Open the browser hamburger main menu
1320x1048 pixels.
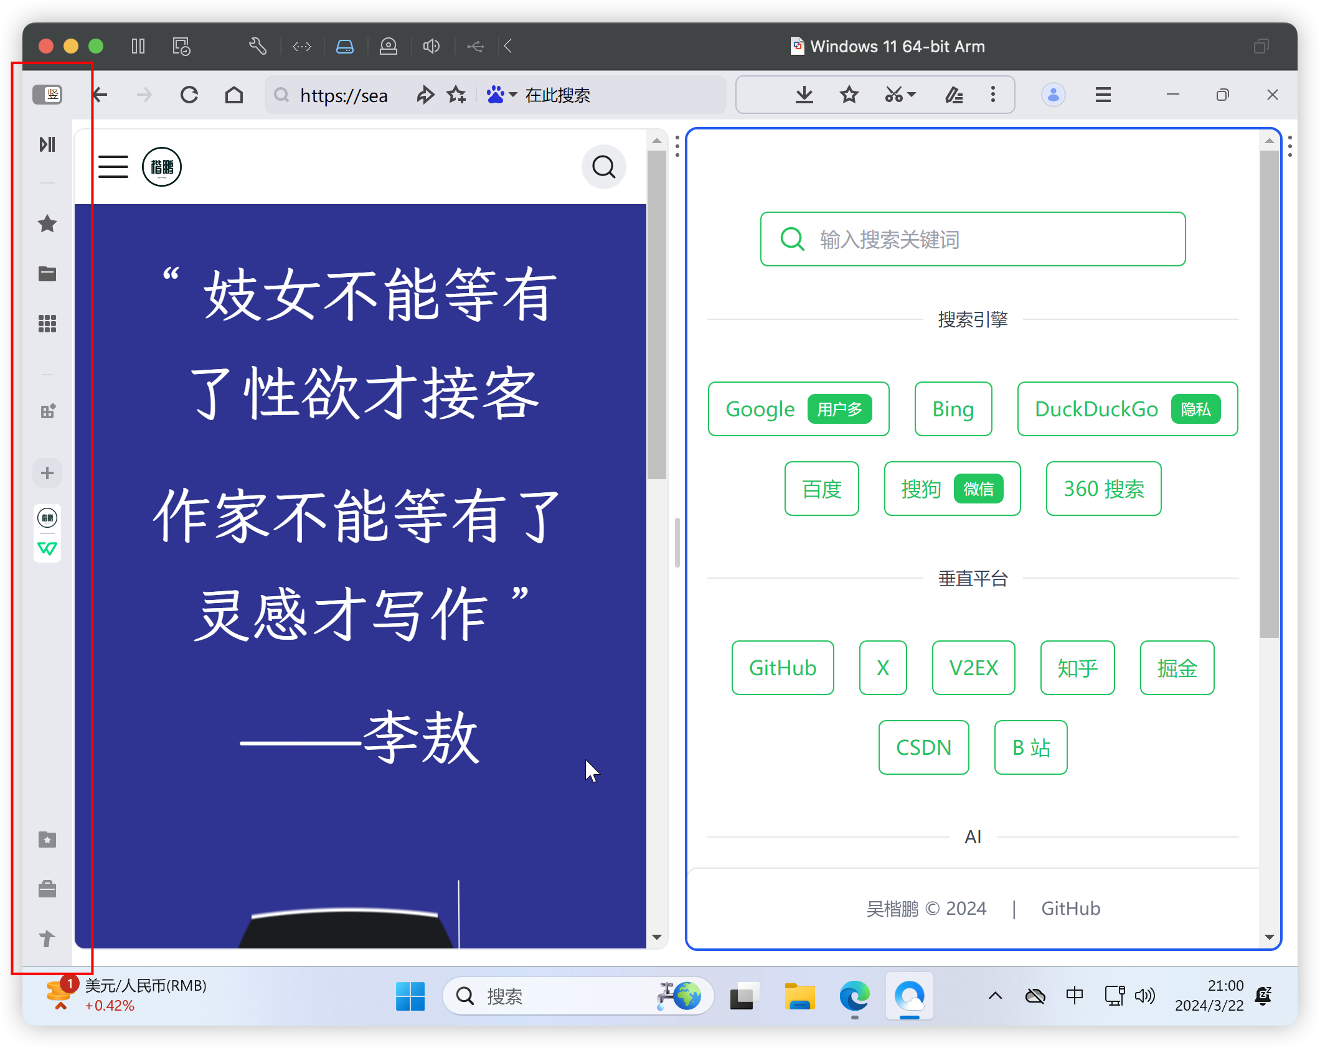point(1103,95)
